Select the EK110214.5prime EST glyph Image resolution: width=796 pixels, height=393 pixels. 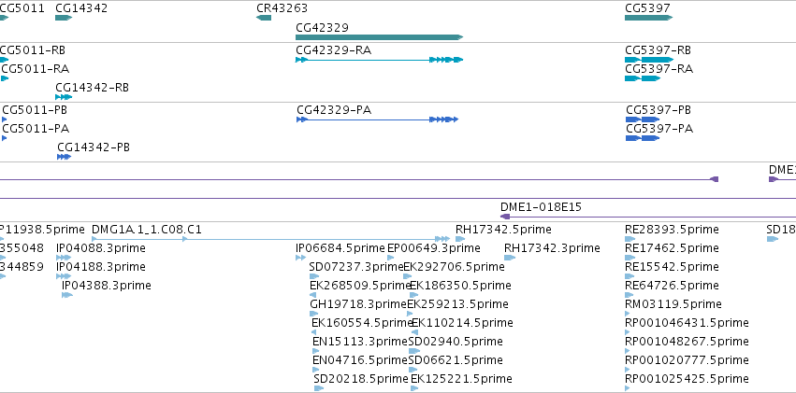coord(414,332)
